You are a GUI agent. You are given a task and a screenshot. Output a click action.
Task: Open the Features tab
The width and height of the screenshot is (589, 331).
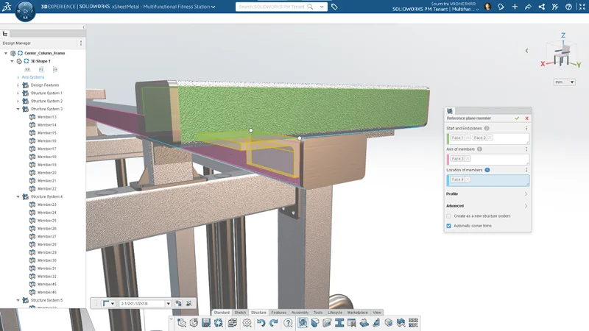tap(278, 313)
